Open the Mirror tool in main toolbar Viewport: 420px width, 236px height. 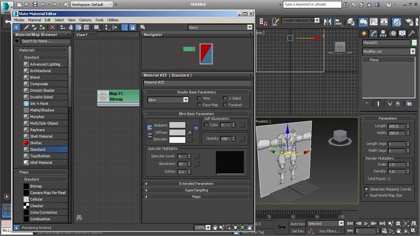[x=327, y=22]
